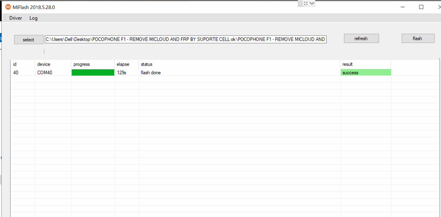
Task: Minimize the MiFlash window
Action: (x=403, y=7)
